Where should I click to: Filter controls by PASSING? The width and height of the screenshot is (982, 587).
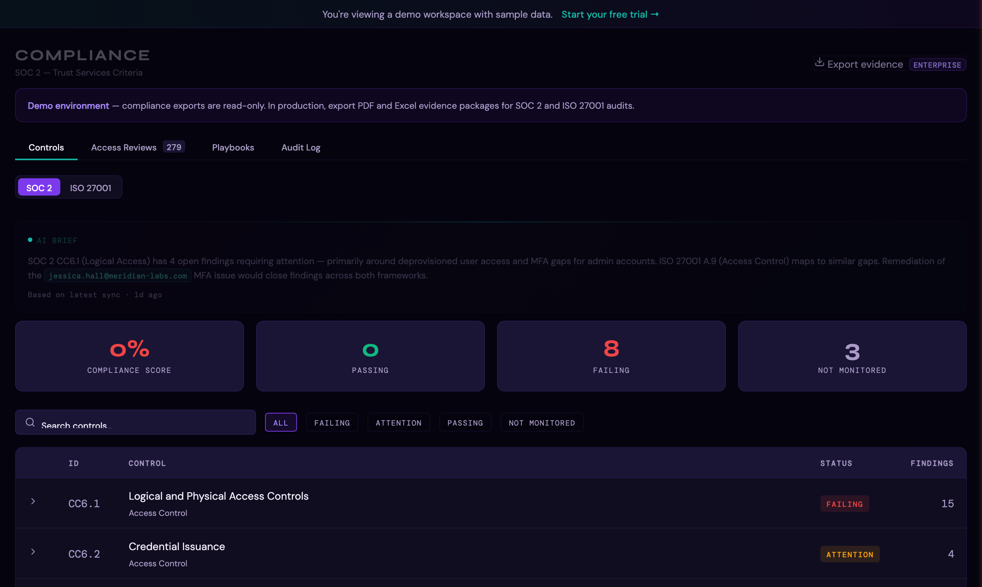465,423
